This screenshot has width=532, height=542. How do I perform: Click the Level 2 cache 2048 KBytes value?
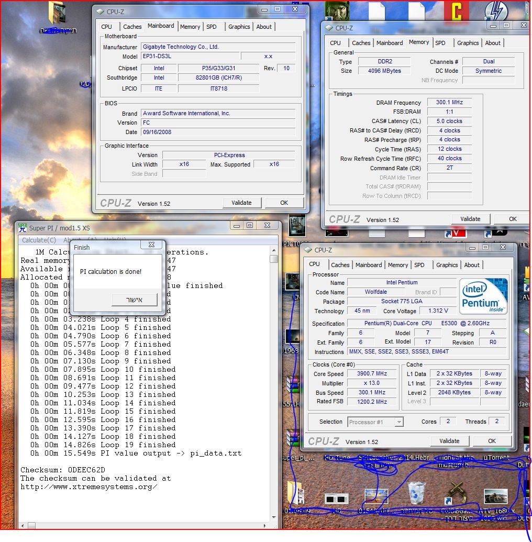(x=454, y=392)
